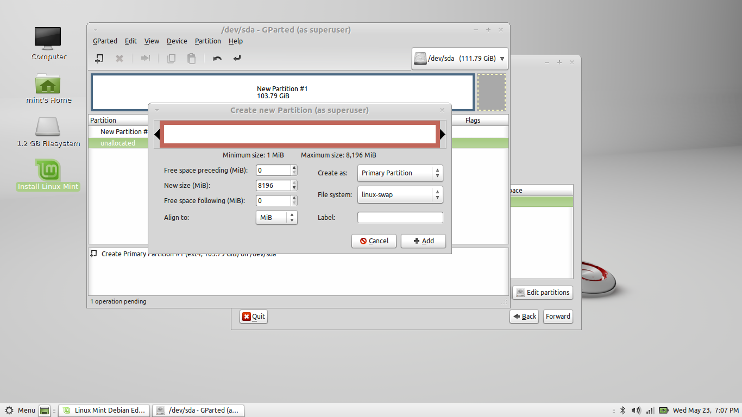742x417 pixels.
Task: Open GParted window menu arrow in titlebar
Action: tap(96, 30)
